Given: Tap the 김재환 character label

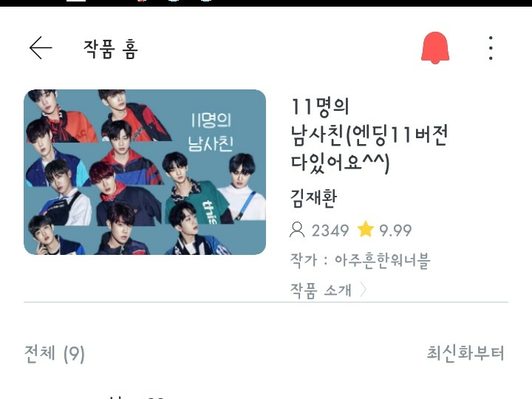Looking at the screenshot, I should (x=314, y=198).
